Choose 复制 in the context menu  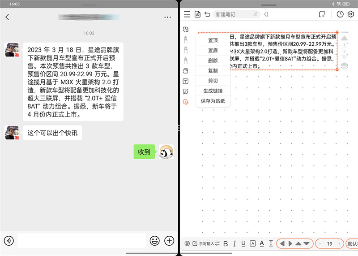[x=213, y=71]
